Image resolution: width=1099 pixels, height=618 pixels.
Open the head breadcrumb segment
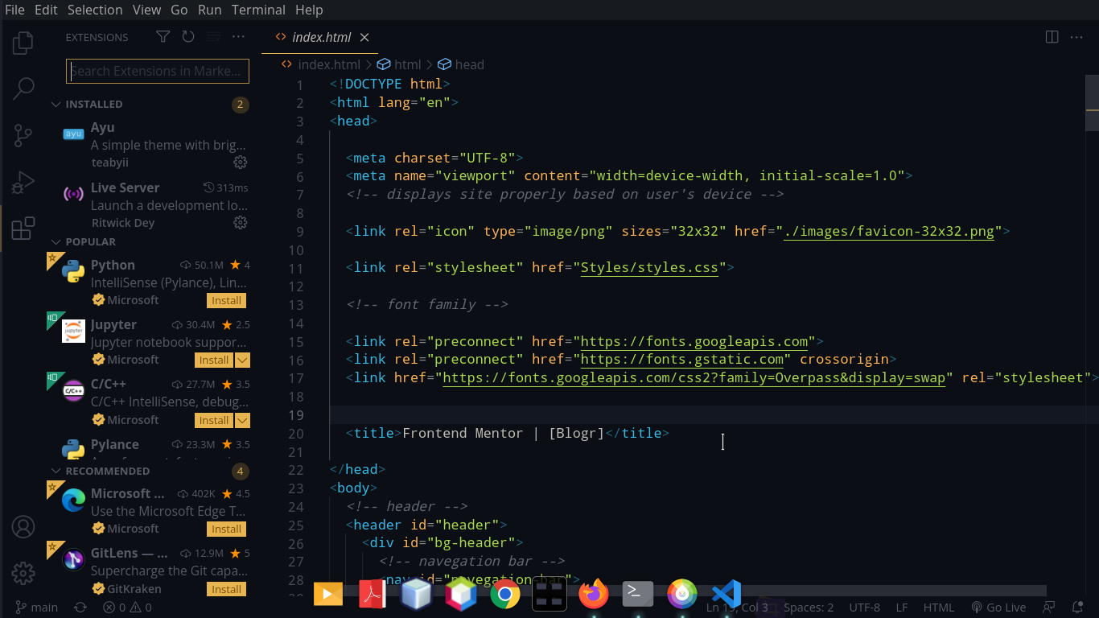tap(461, 64)
